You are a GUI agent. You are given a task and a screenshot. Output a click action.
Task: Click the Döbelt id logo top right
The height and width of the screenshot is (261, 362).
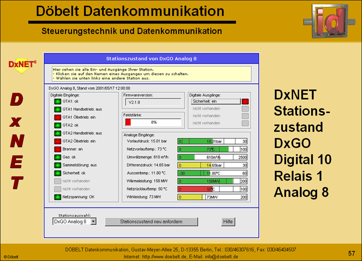[x=330, y=19]
